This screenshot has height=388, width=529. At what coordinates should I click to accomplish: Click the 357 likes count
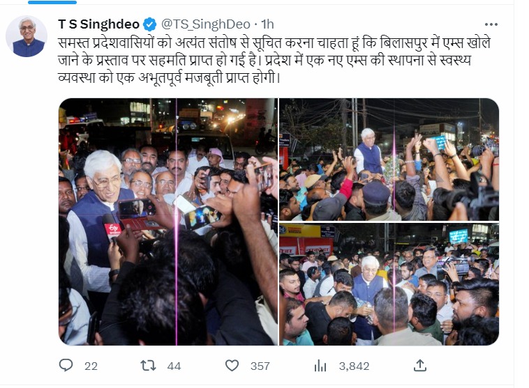coord(260,366)
